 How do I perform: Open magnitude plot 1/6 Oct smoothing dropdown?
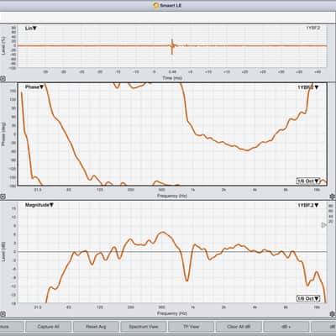(308, 298)
